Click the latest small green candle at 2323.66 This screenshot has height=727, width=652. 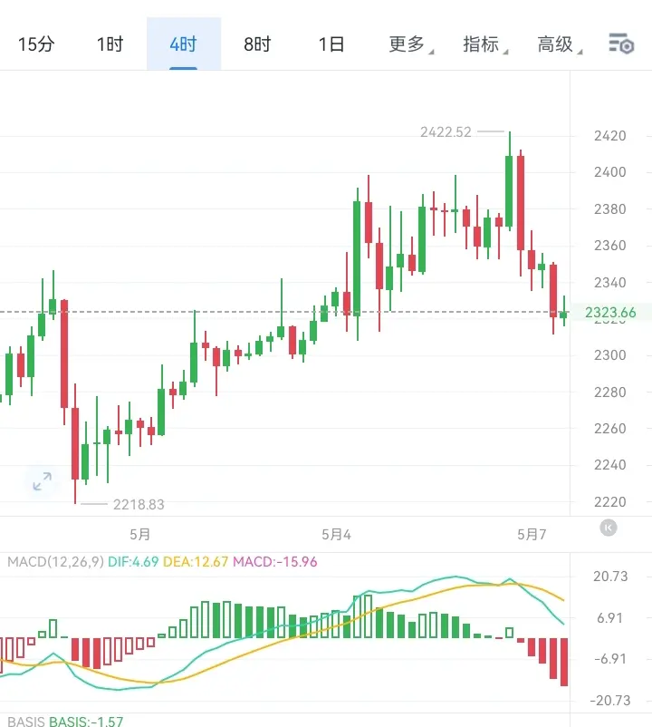point(563,315)
